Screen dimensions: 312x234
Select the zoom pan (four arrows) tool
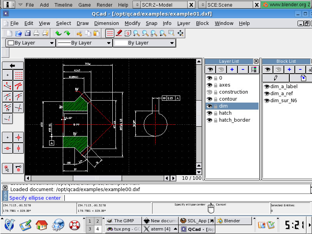pos(181,34)
